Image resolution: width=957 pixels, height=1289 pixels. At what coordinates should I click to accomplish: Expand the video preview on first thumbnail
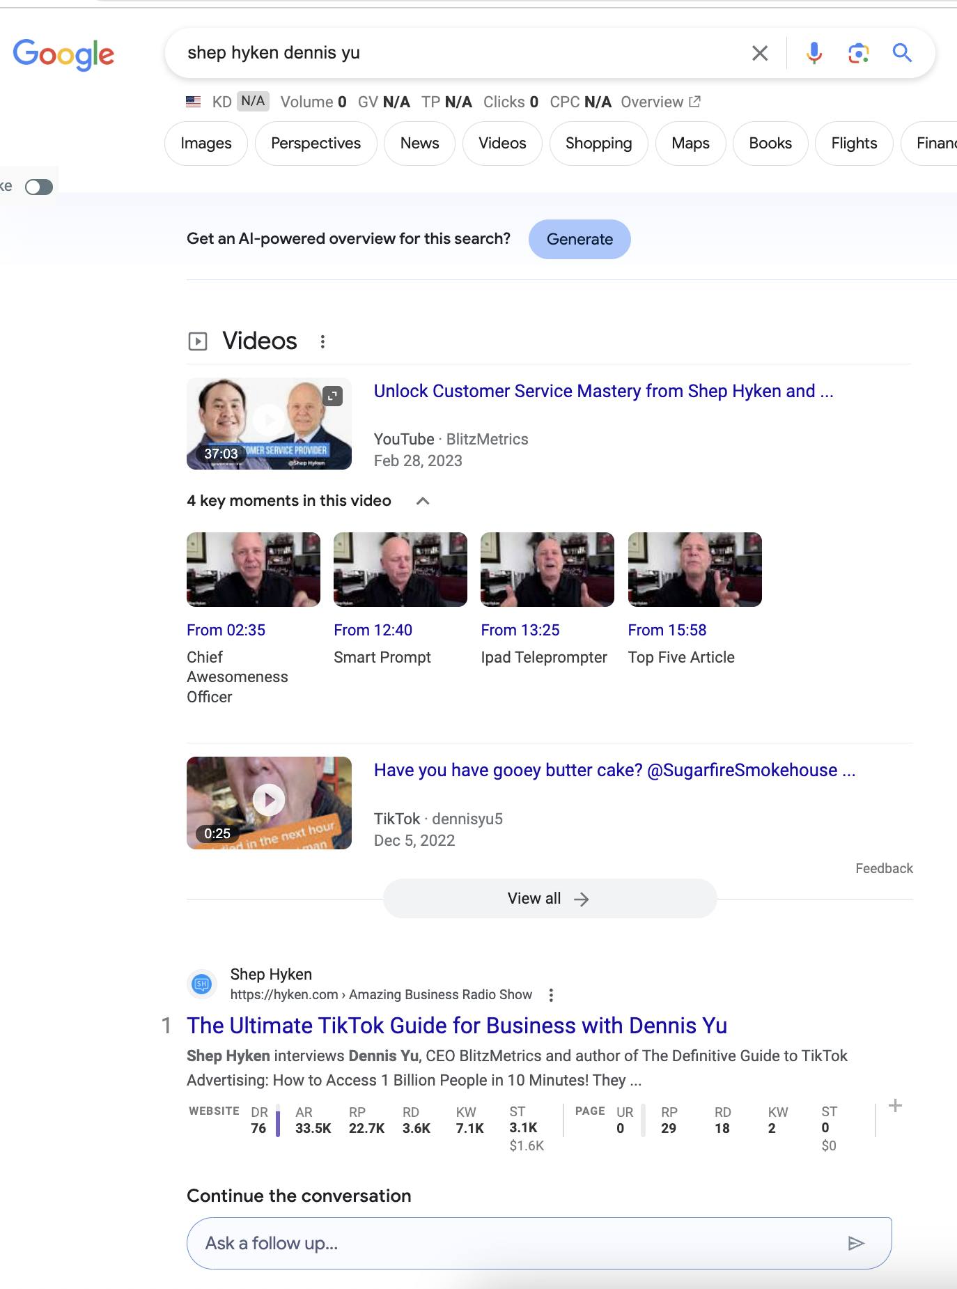tap(332, 396)
